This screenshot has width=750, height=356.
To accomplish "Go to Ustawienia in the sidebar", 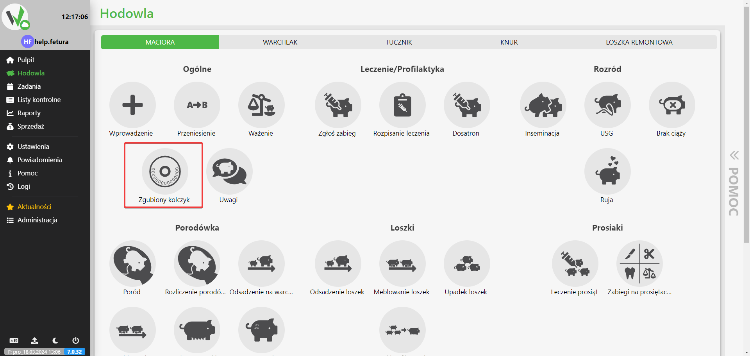I will (x=33, y=147).
